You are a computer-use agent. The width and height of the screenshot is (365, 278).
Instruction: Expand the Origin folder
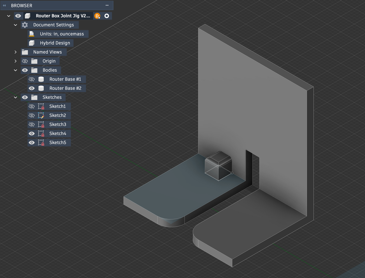[x=16, y=61]
